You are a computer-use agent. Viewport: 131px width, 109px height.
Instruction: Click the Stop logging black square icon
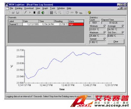click(34, 13)
